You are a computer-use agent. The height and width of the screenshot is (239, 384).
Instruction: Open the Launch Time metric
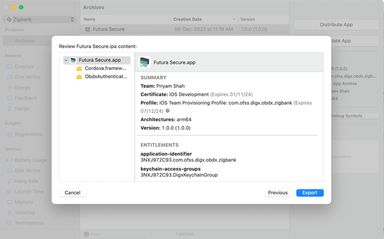pyautogui.click(x=29, y=192)
